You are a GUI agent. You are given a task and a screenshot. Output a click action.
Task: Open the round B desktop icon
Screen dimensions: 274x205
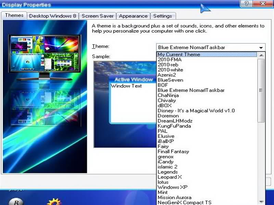(x=16, y=202)
